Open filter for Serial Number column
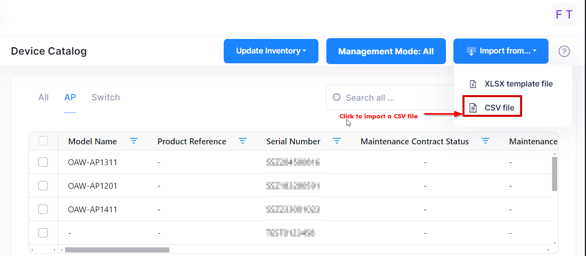Screen dimensions: 586x256 pos(337,141)
